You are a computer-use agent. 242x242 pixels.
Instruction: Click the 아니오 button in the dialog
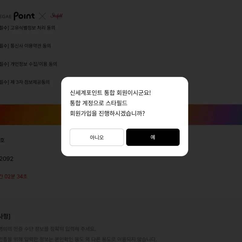click(96, 137)
